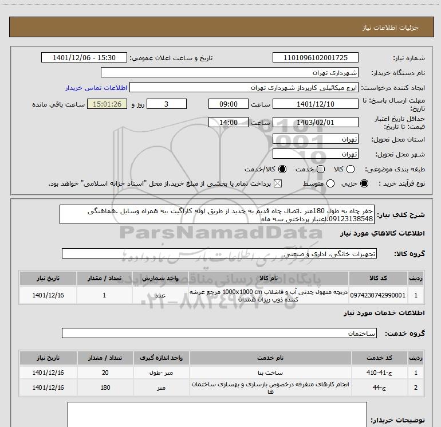Toggle the Islamic treasury payment checkbox
The image size is (441, 427).
(278, 184)
